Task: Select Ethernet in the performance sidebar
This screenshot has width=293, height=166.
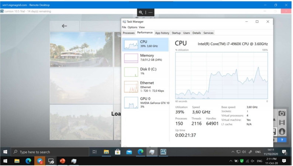Action: (x=146, y=87)
